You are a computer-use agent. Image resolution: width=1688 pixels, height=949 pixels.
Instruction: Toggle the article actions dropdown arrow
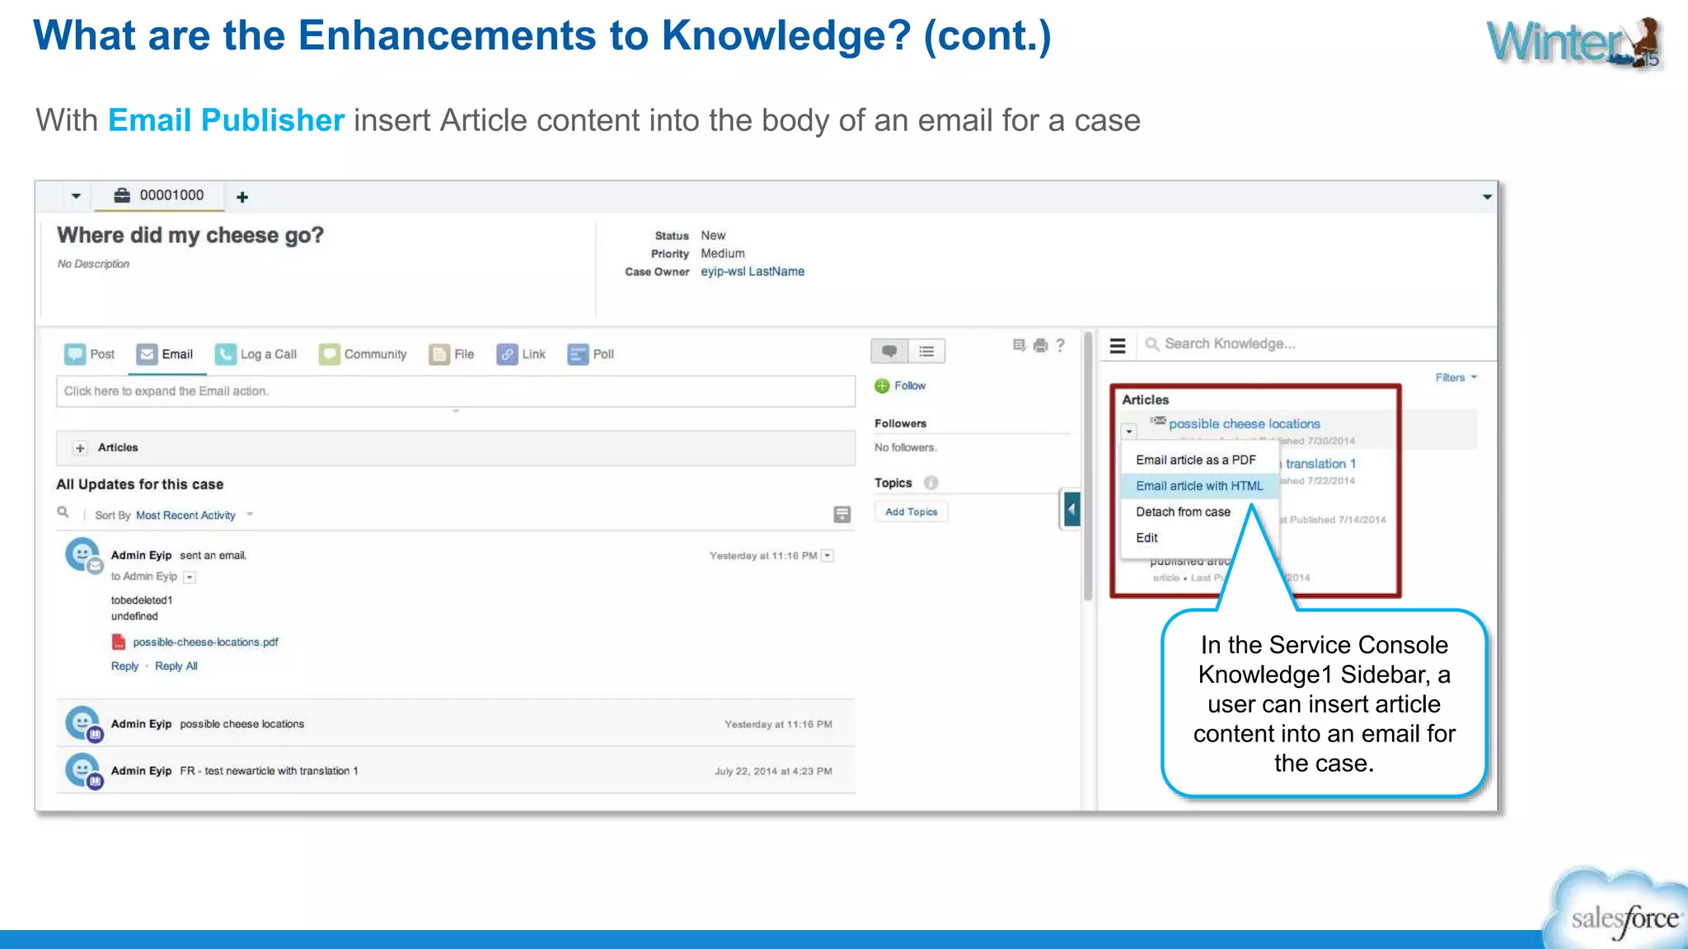pyautogui.click(x=1129, y=432)
